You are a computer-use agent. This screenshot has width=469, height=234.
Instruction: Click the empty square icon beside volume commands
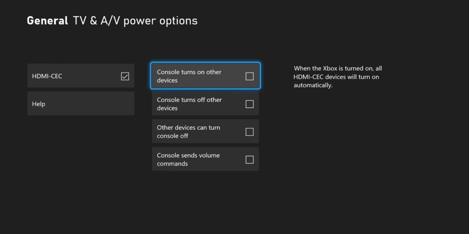tap(249, 160)
